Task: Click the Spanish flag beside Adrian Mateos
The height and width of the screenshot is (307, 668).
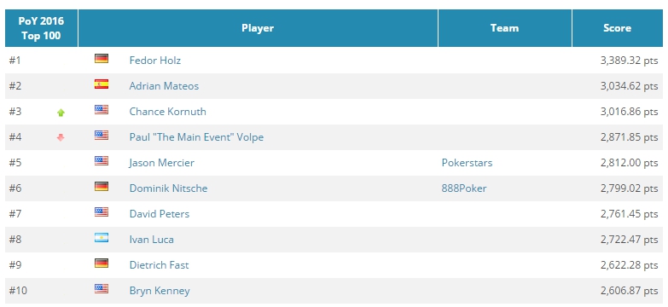Action: pos(102,84)
